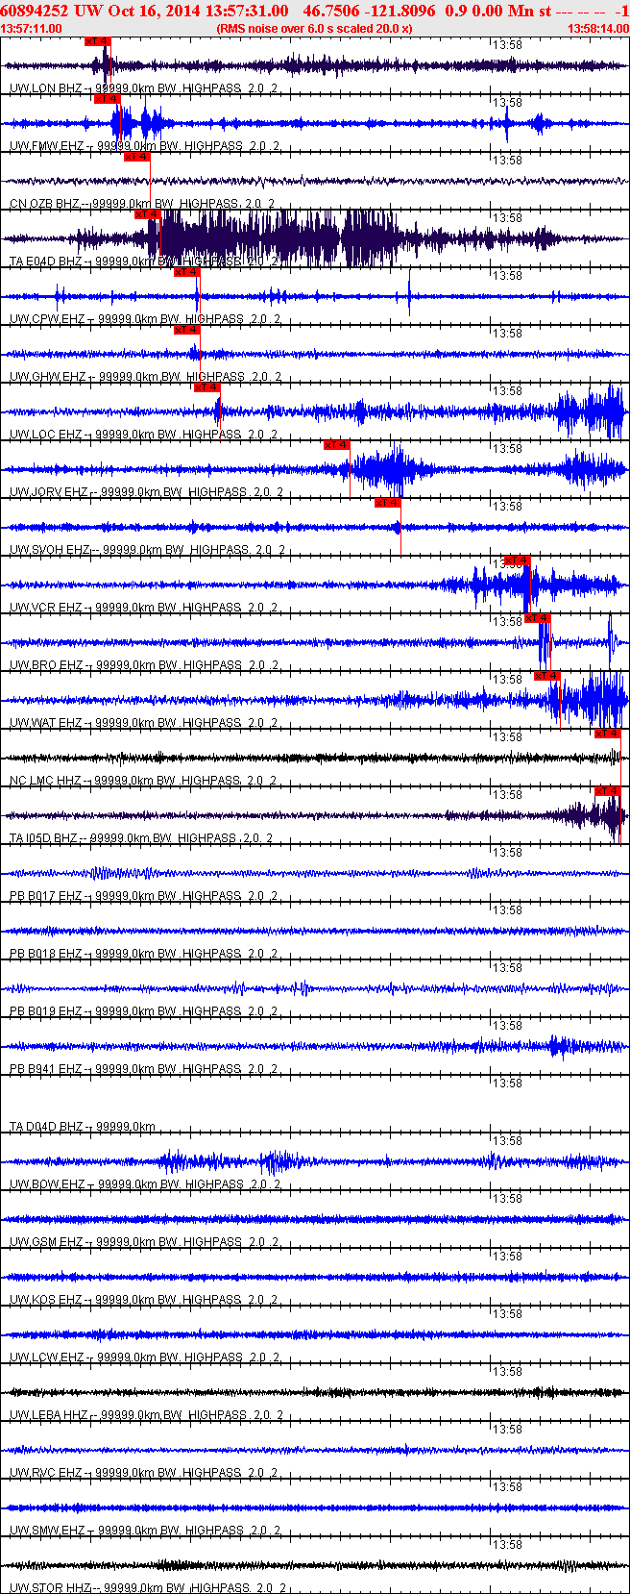Select the red pick marker on UW.FMW trace
Viewport: 630px width, 1594px height.
(107, 99)
